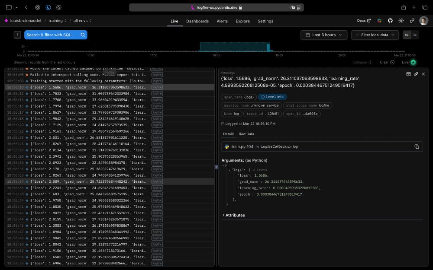Viewport: 433px width, 270px height.
Task: Open the Filter local data dropdown
Action: click(x=375, y=35)
